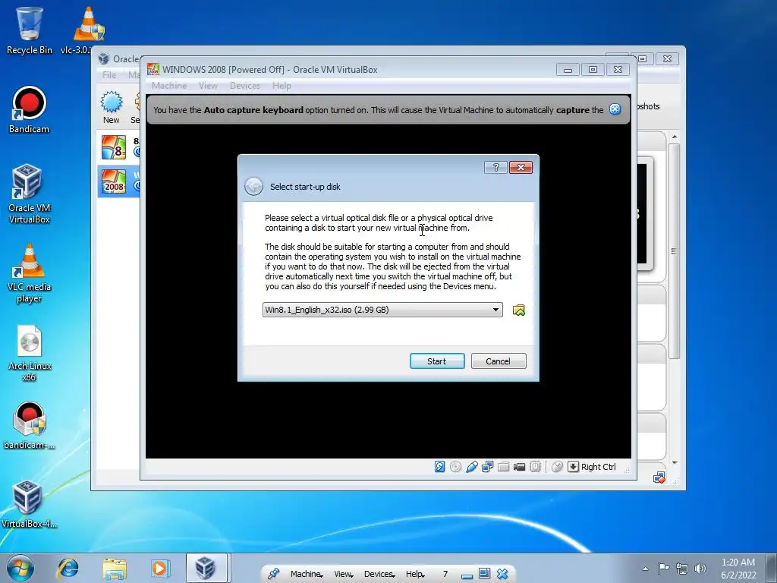The height and width of the screenshot is (583, 777).
Task: Click the network tray icon
Action: (682, 569)
